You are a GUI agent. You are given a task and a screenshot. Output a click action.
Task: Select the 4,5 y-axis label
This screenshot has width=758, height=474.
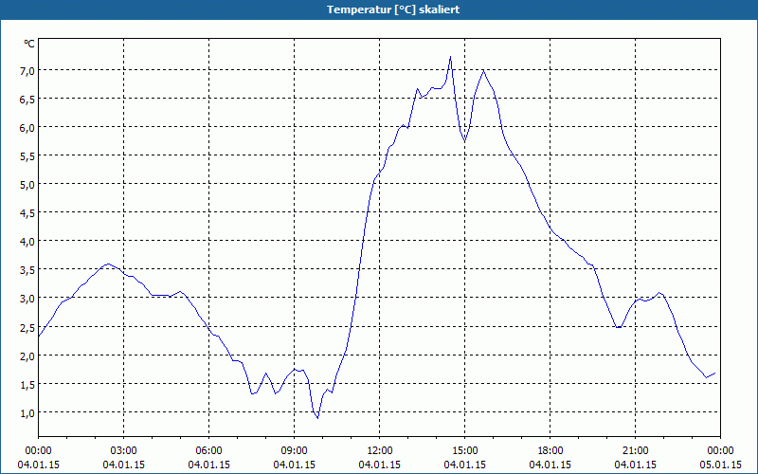(x=28, y=213)
